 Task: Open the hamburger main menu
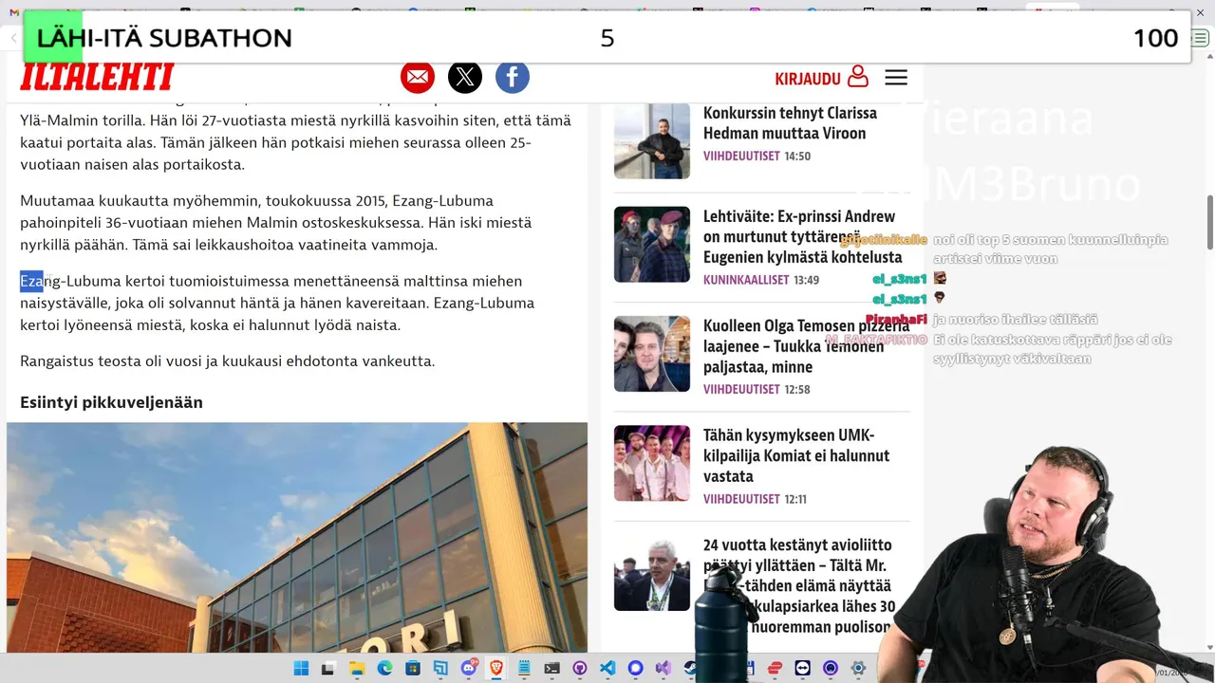tap(896, 78)
